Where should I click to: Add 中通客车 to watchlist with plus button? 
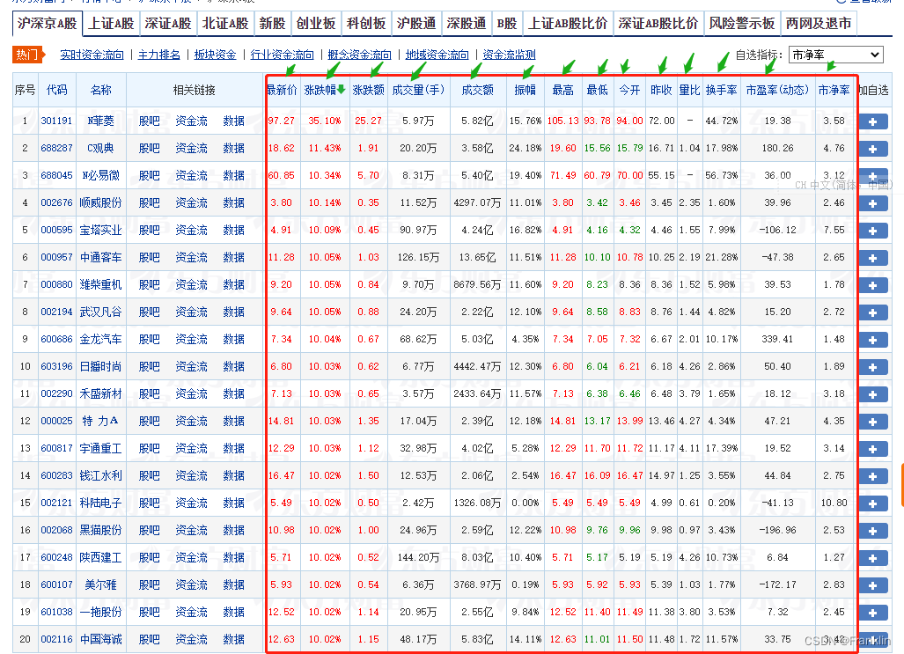click(873, 258)
